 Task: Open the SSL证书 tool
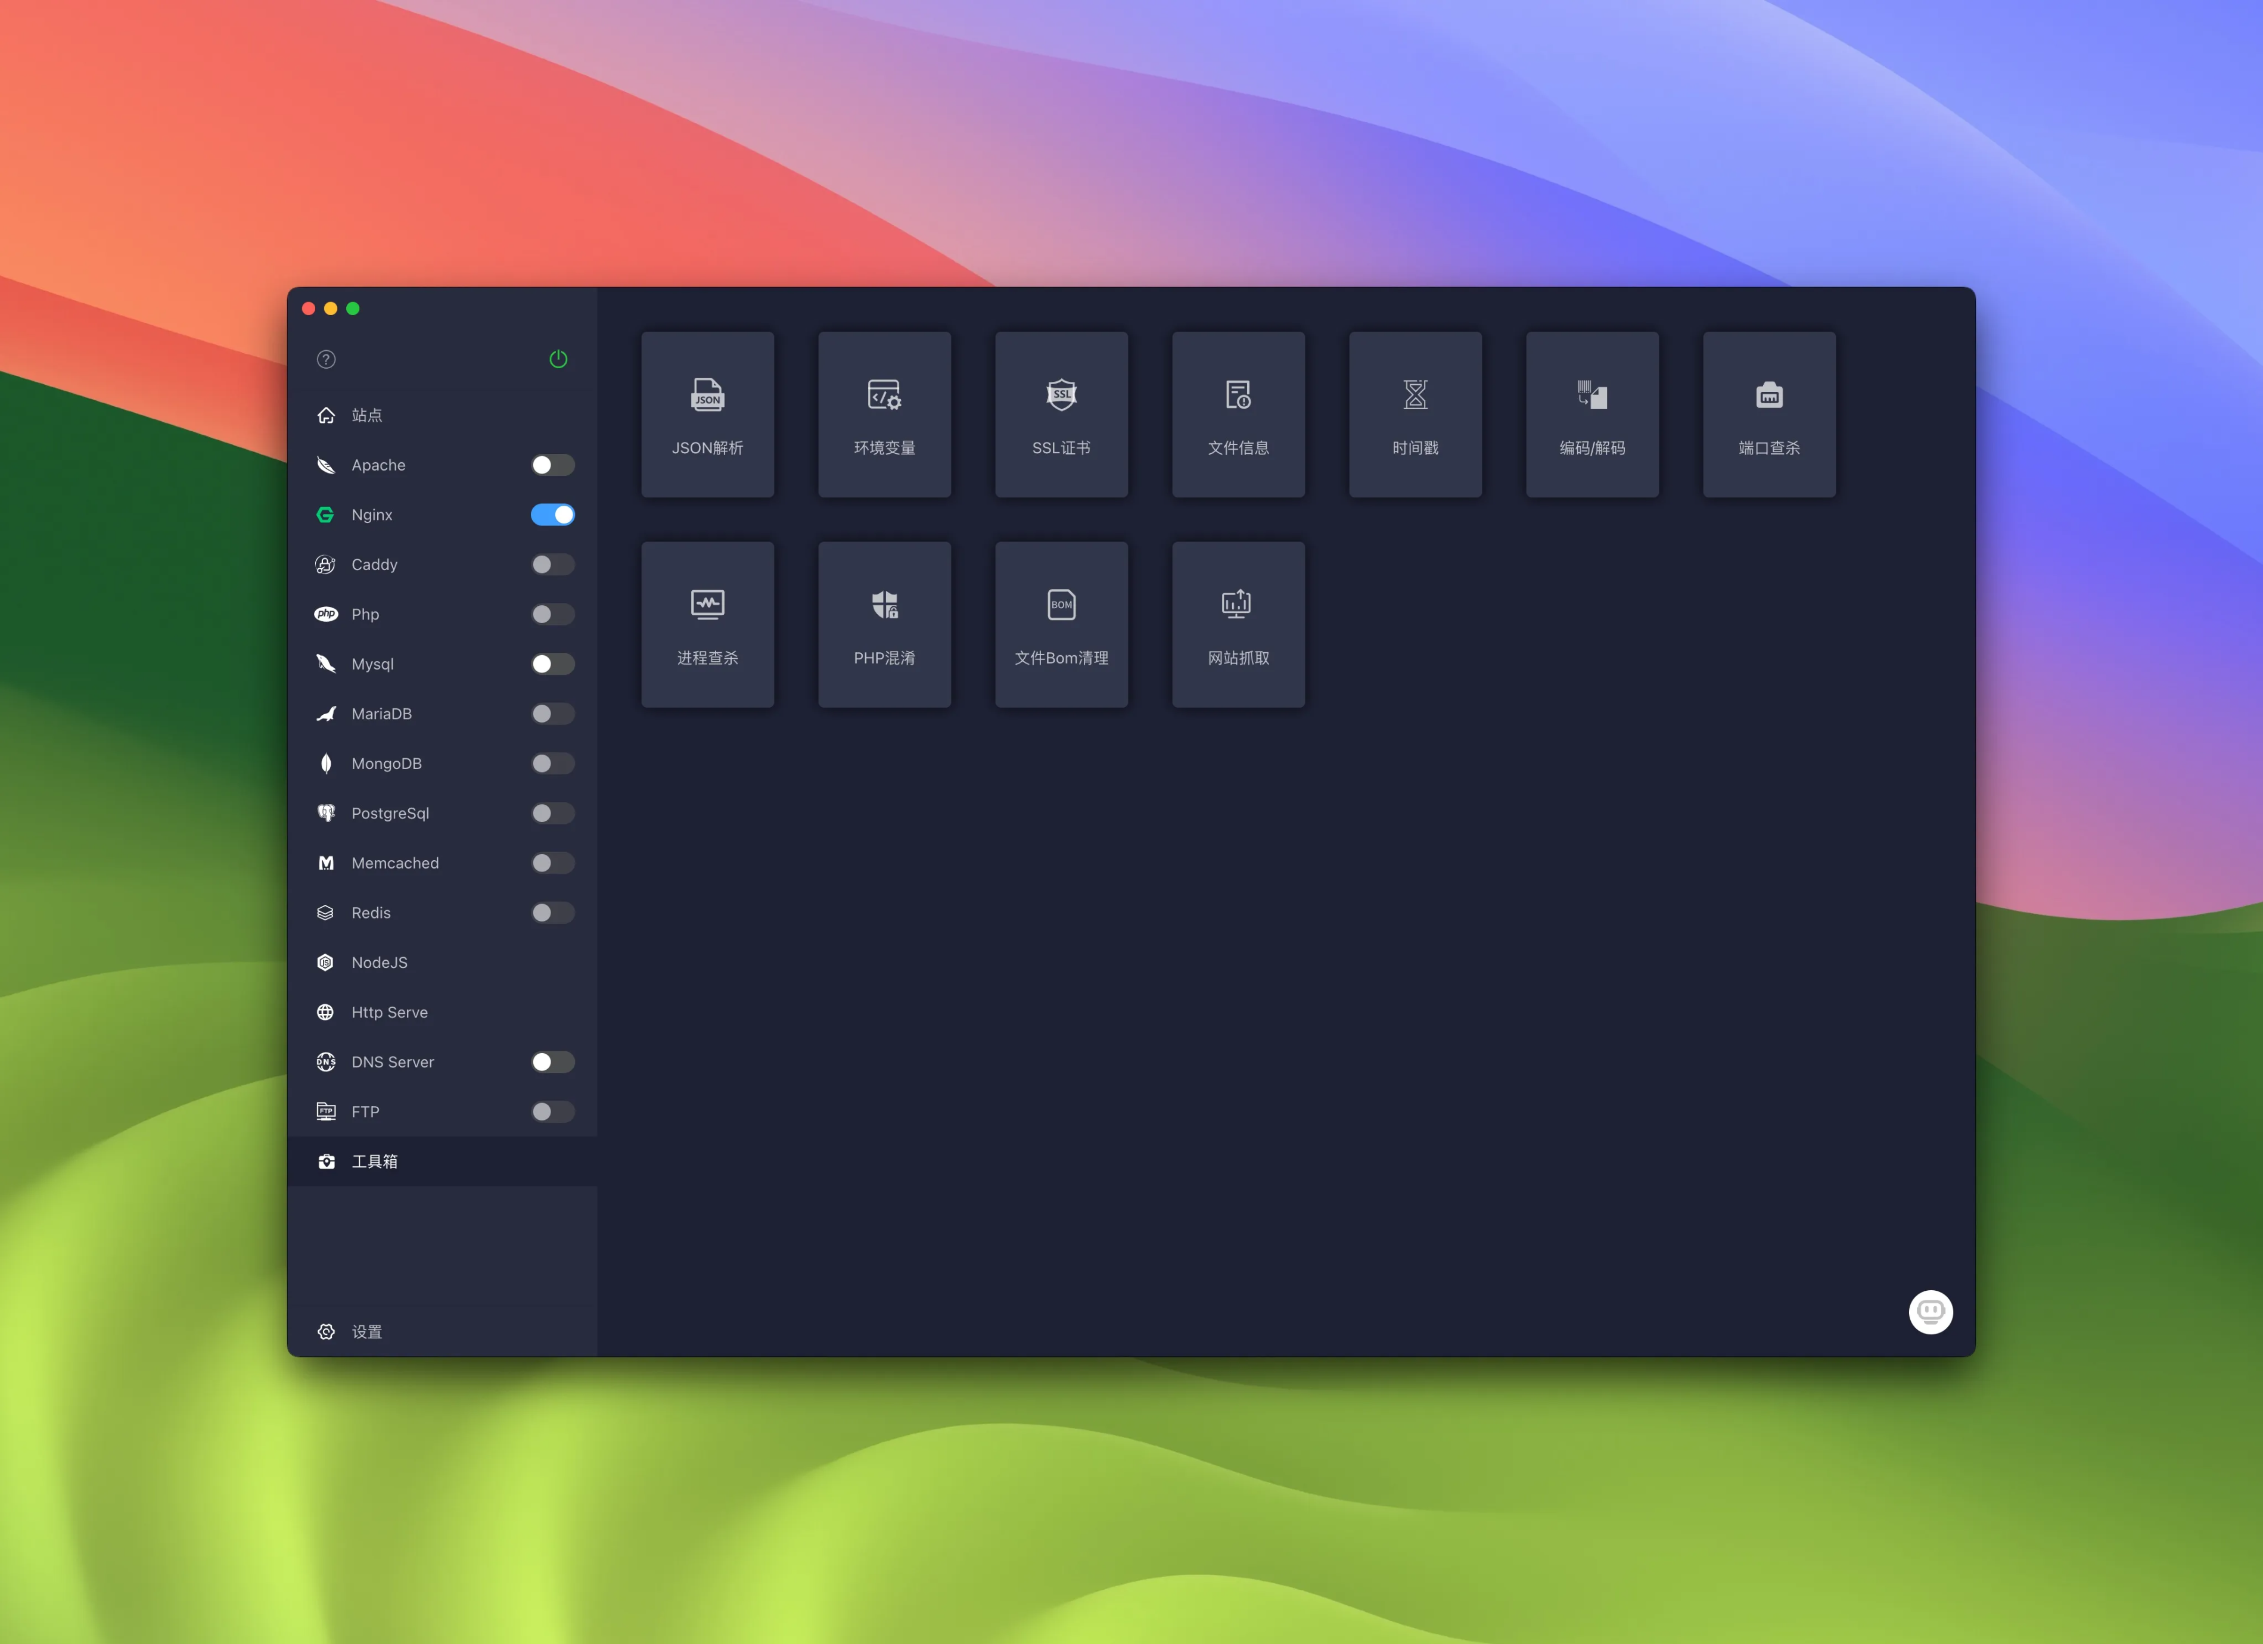[x=1061, y=414]
